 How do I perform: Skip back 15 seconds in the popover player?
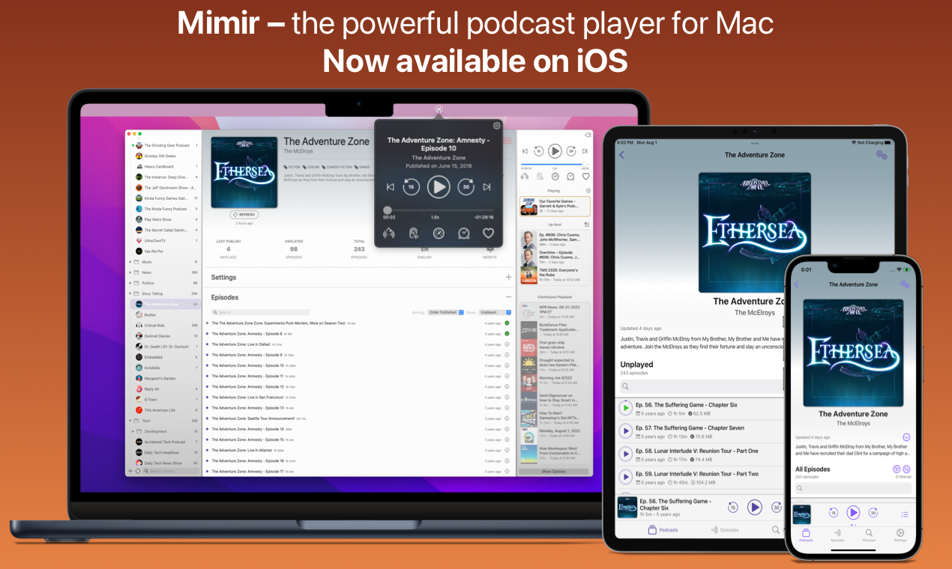coord(411,187)
